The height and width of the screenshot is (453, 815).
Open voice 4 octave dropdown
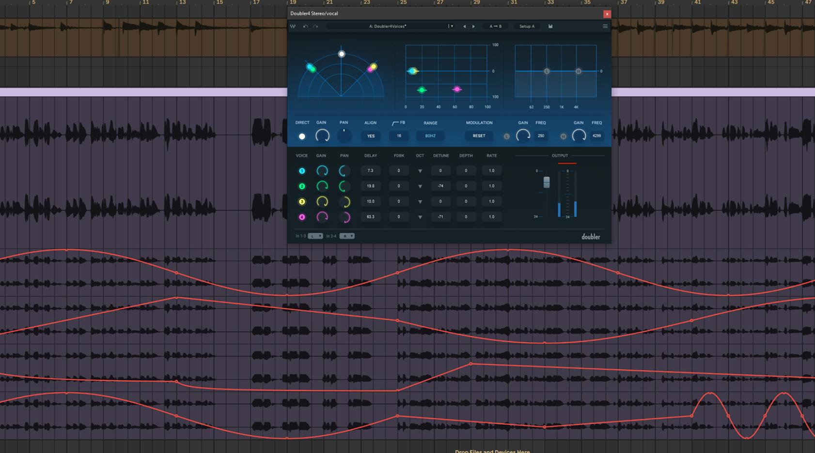[420, 217]
